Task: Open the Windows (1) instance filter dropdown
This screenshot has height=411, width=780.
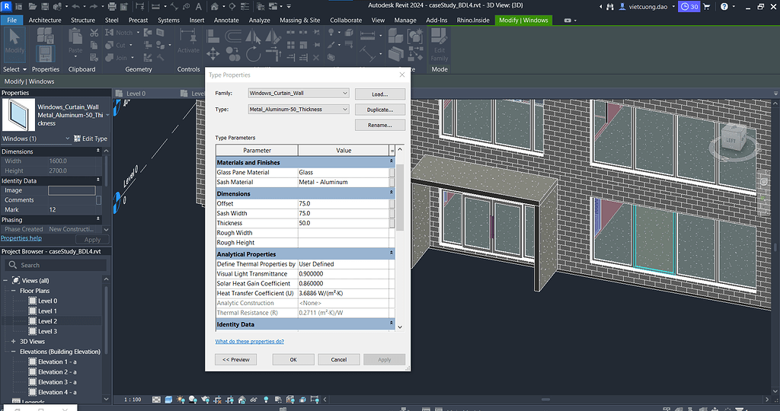Action: (x=36, y=139)
